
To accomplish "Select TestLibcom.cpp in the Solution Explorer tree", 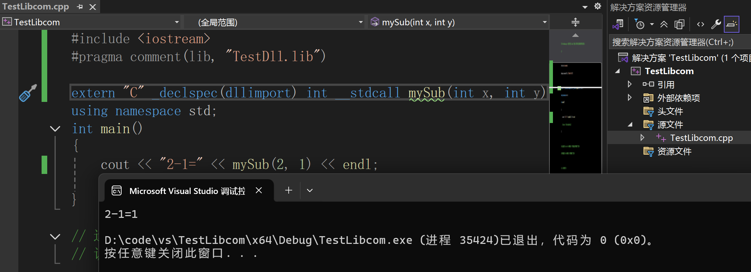I will pyautogui.click(x=701, y=138).
